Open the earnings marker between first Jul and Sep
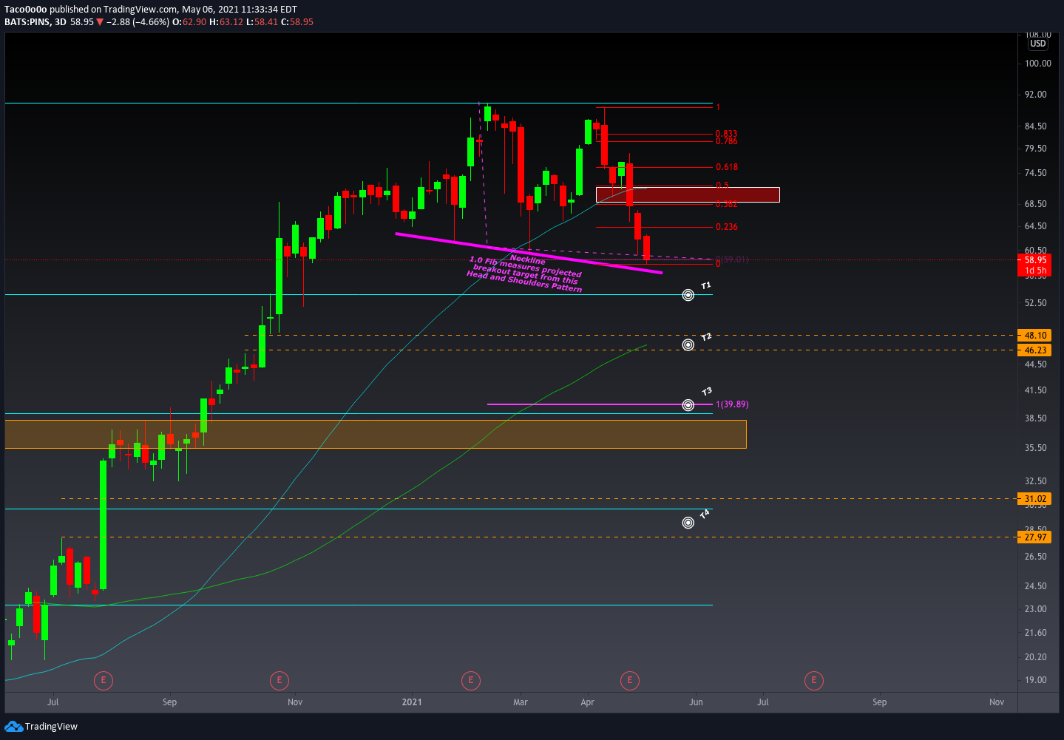 coord(104,680)
